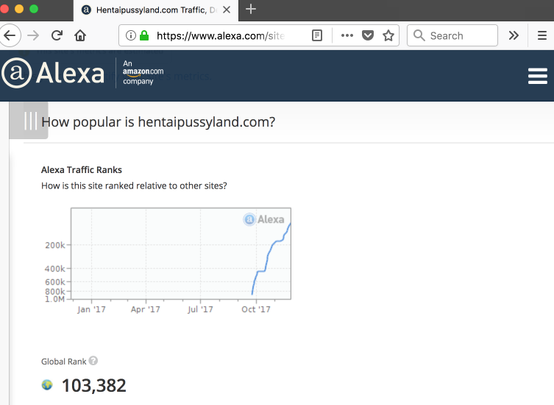Screen dimensions: 554x405
Task: Click the forward navigation arrow
Action: point(32,35)
